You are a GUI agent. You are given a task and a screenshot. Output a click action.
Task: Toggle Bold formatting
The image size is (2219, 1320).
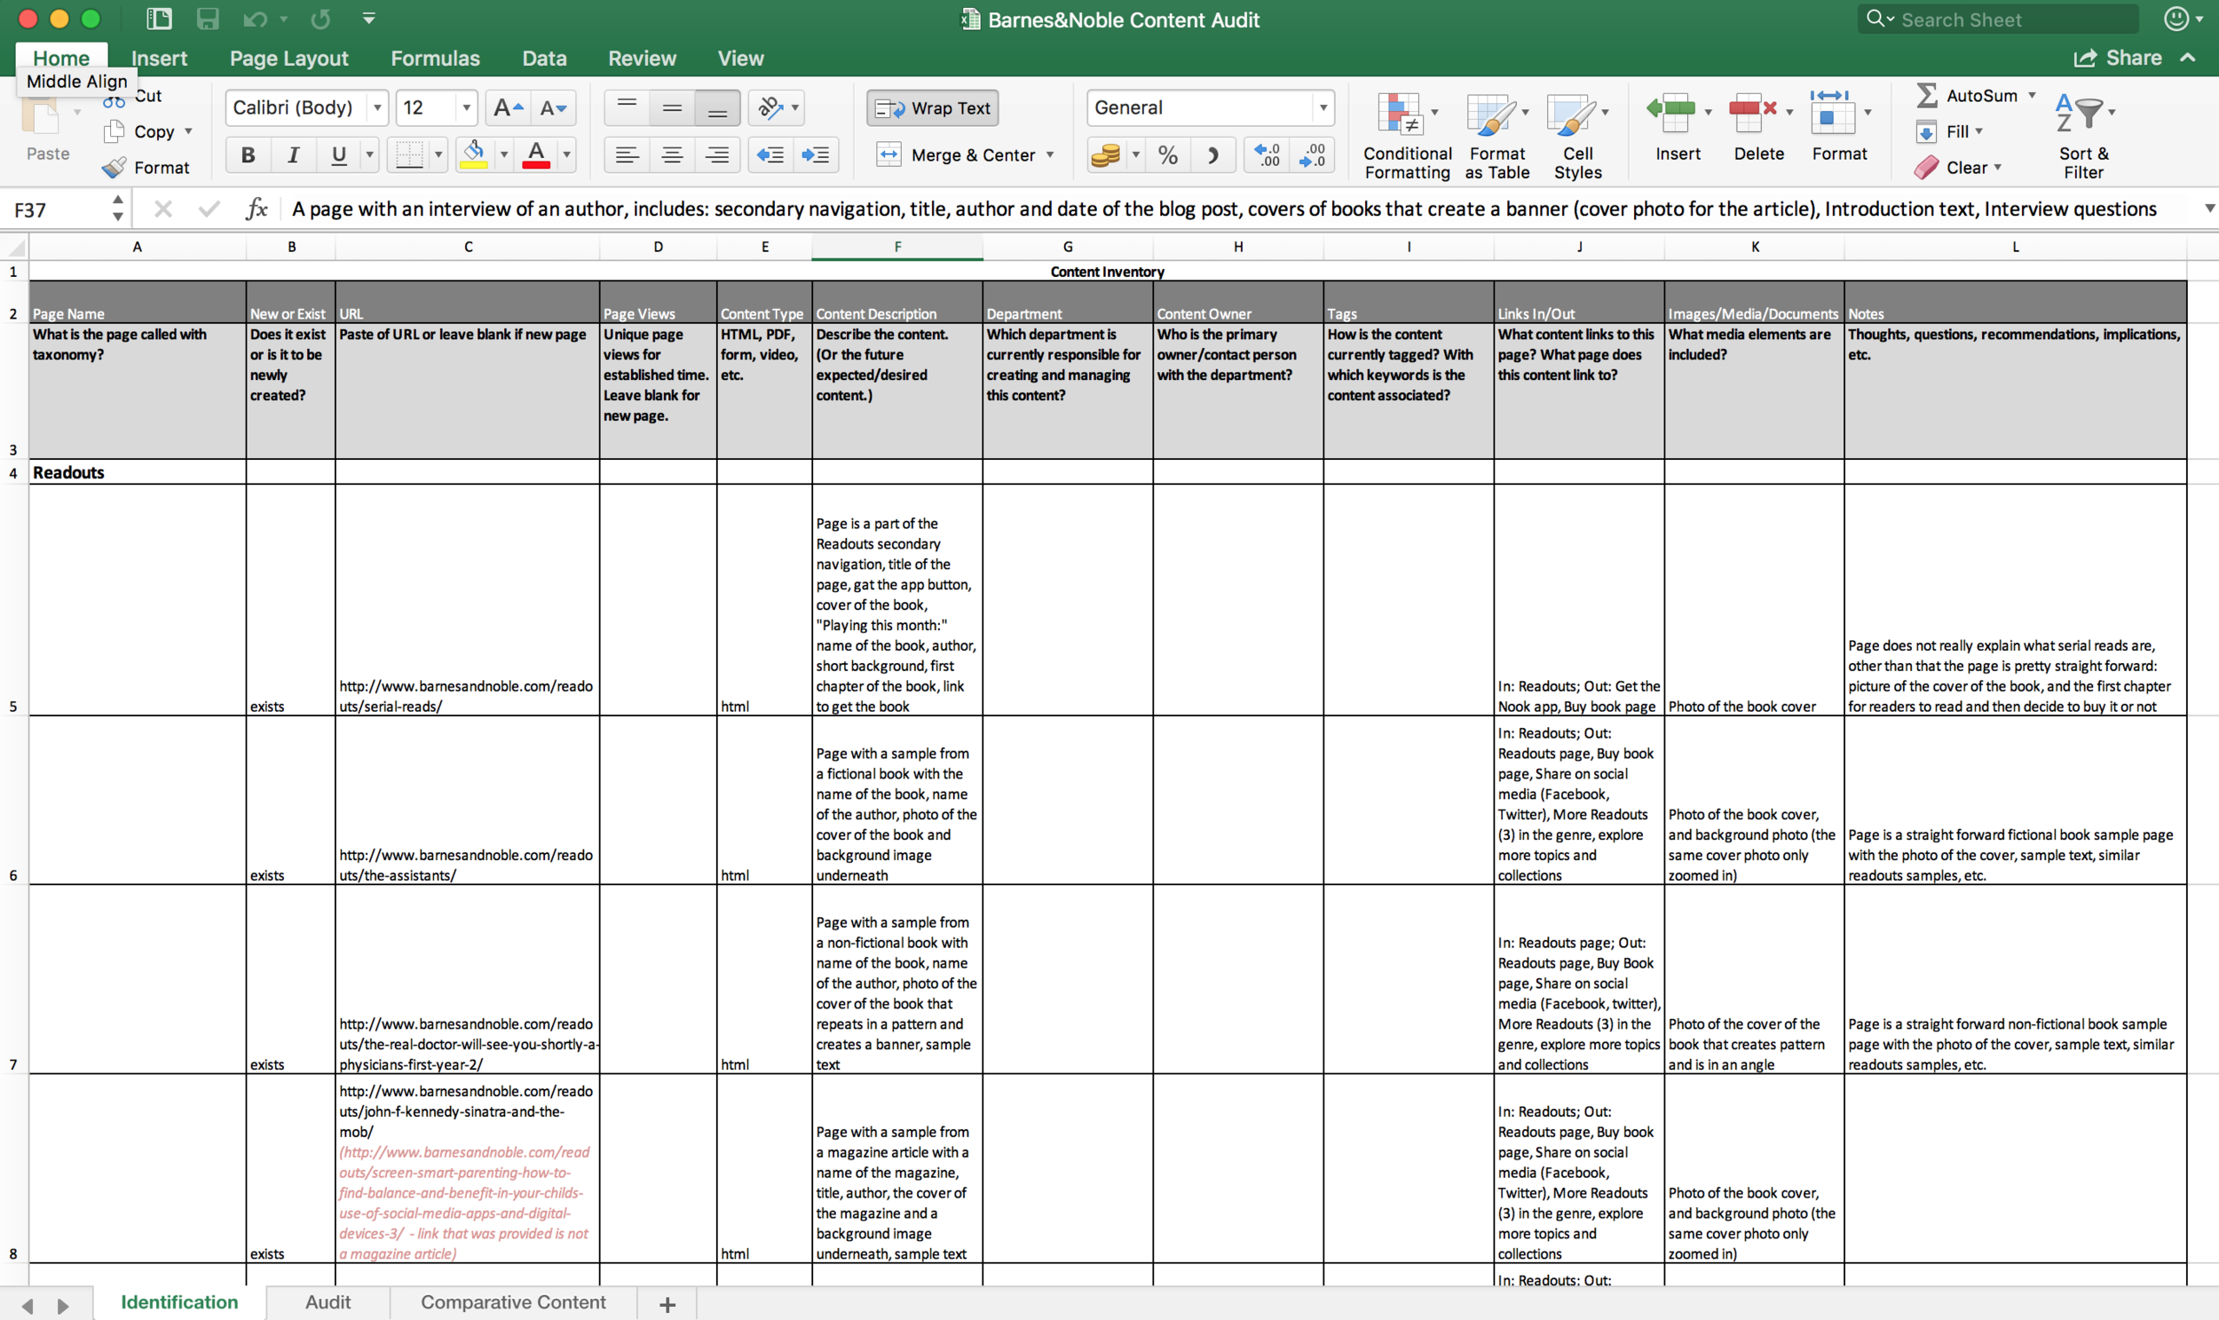249,154
